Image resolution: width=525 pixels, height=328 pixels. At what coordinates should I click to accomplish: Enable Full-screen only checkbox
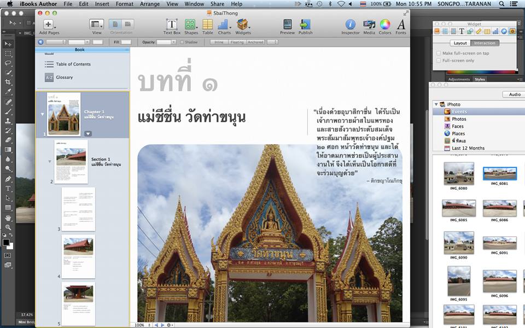click(x=439, y=61)
